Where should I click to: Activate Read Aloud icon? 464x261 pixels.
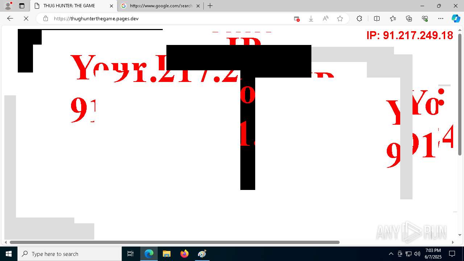point(326,18)
